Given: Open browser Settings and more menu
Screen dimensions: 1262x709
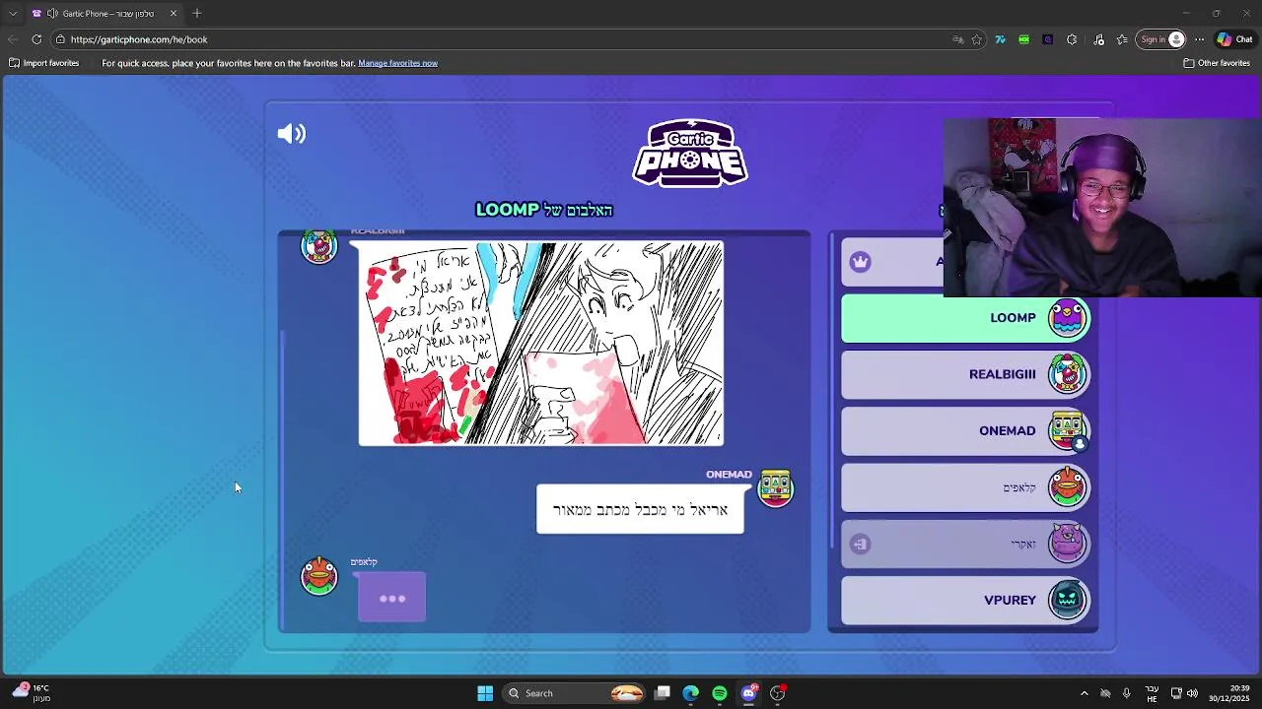Looking at the screenshot, I should [x=1199, y=39].
